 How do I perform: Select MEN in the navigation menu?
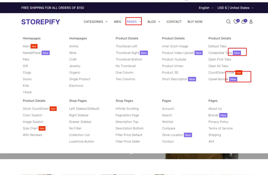click(117, 22)
